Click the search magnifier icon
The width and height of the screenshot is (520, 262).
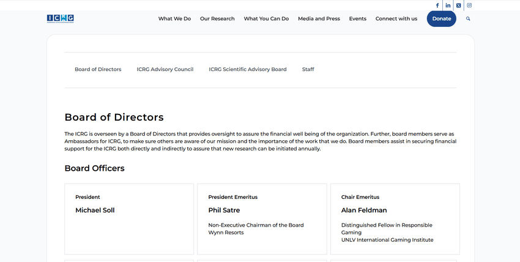tap(468, 18)
